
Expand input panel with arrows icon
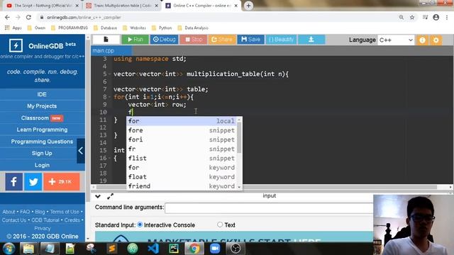pos(110,197)
